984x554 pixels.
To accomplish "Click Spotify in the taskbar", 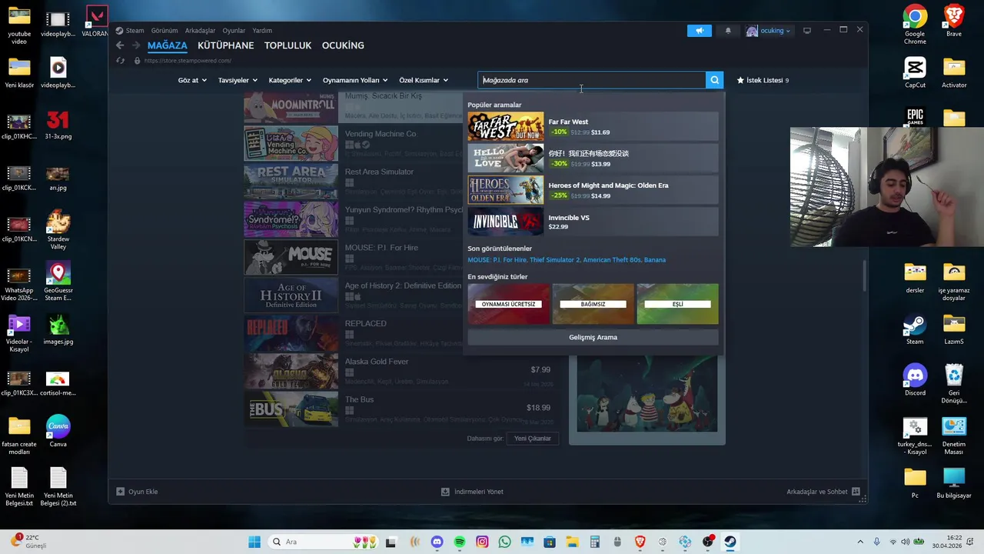I will point(460,542).
